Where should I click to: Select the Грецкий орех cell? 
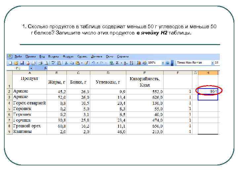pyautogui.click(x=30, y=126)
